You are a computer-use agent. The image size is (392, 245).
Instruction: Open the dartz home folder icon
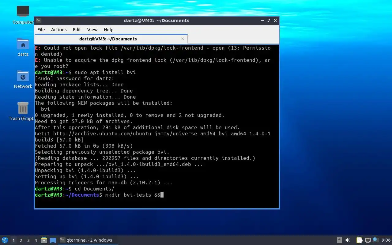(23, 47)
